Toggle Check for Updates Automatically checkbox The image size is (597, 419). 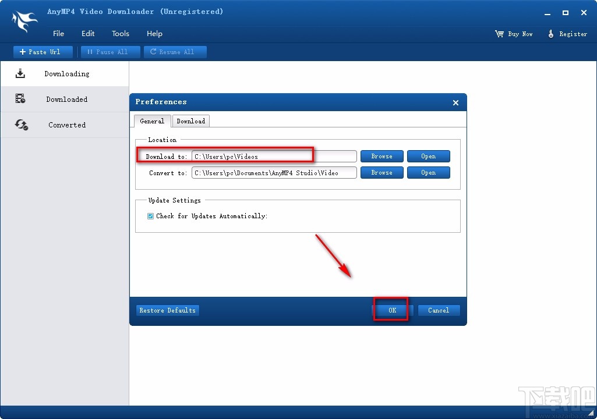pyautogui.click(x=150, y=216)
